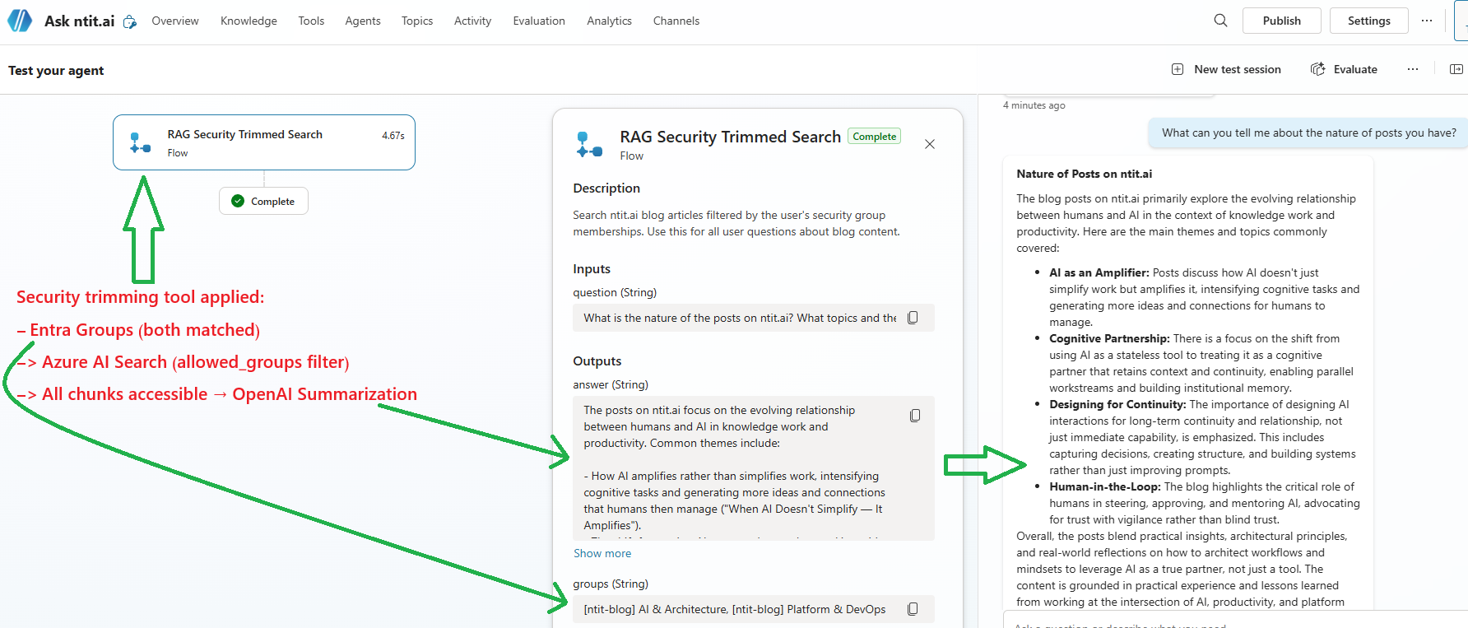Copy the groups output value
The height and width of the screenshot is (628, 1468).
tap(913, 609)
